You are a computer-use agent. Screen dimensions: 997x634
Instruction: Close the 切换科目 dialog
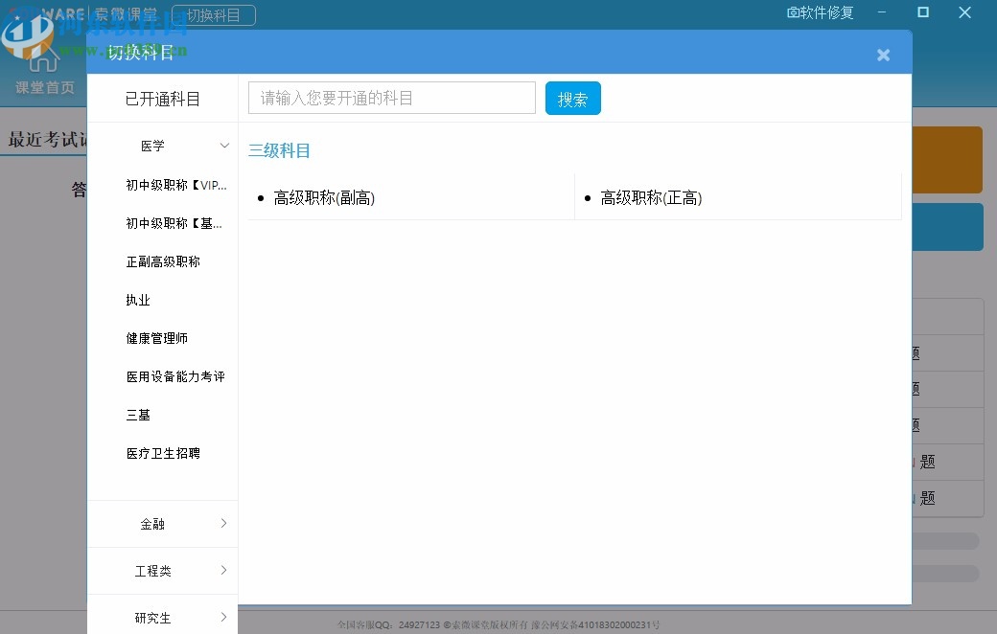click(x=883, y=55)
